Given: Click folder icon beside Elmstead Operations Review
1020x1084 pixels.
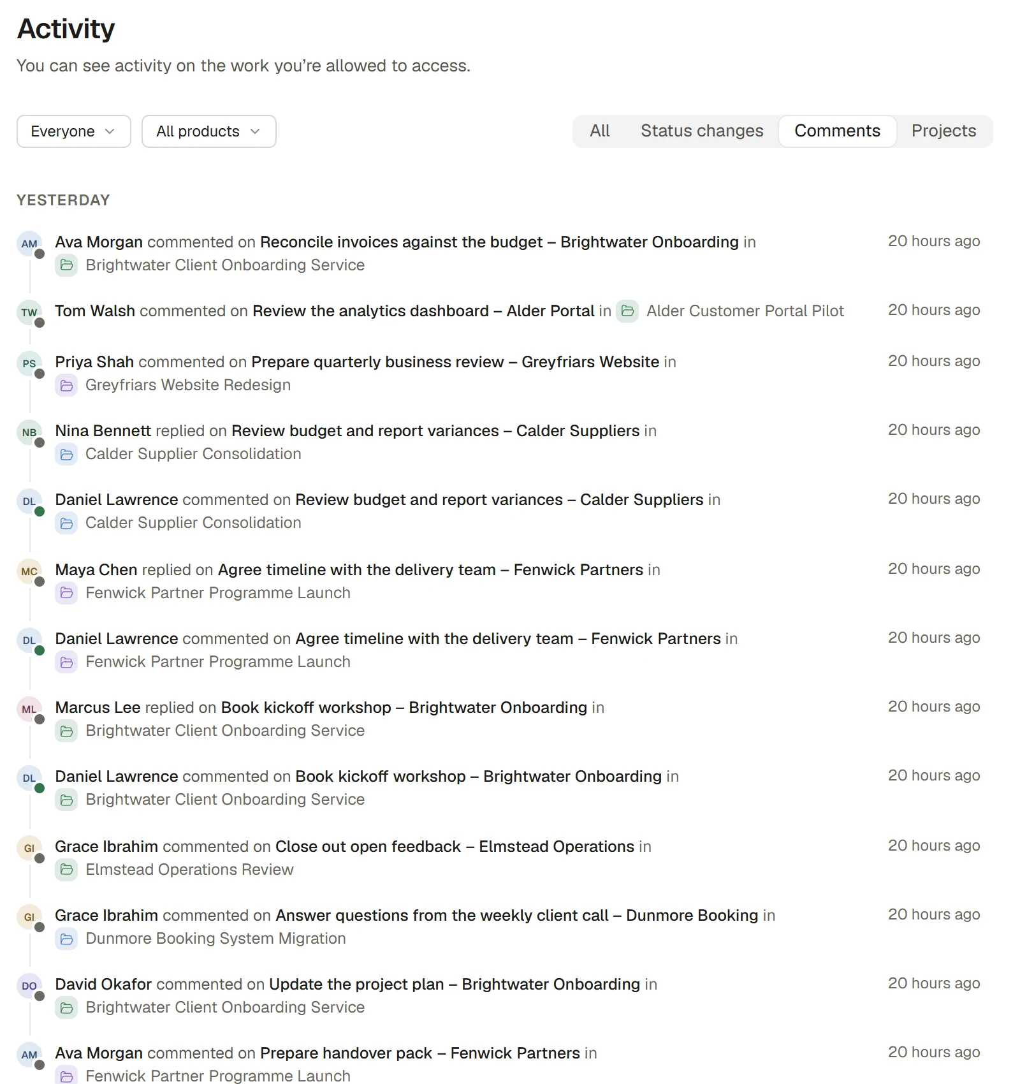Looking at the screenshot, I should point(66,870).
